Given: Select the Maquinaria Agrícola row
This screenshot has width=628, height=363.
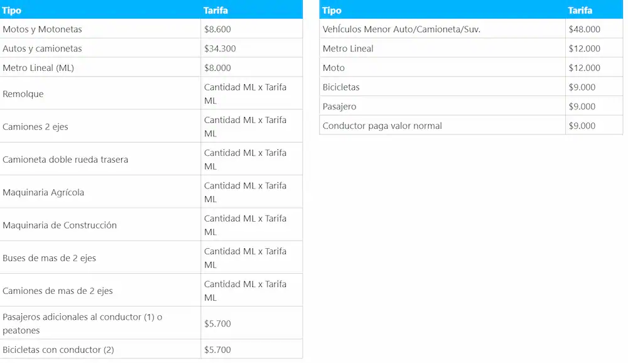Looking at the screenshot, I should coord(151,192).
